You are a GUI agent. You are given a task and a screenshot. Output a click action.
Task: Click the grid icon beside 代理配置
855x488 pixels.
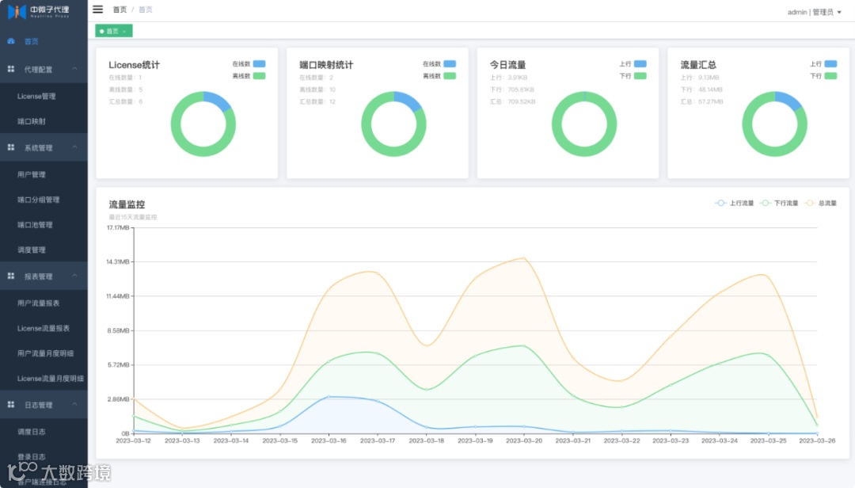pos(11,70)
